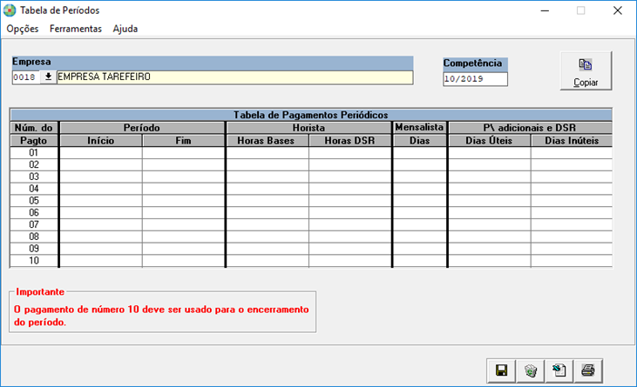Open the Empresa lookup dropdown arrow

tap(48, 77)
